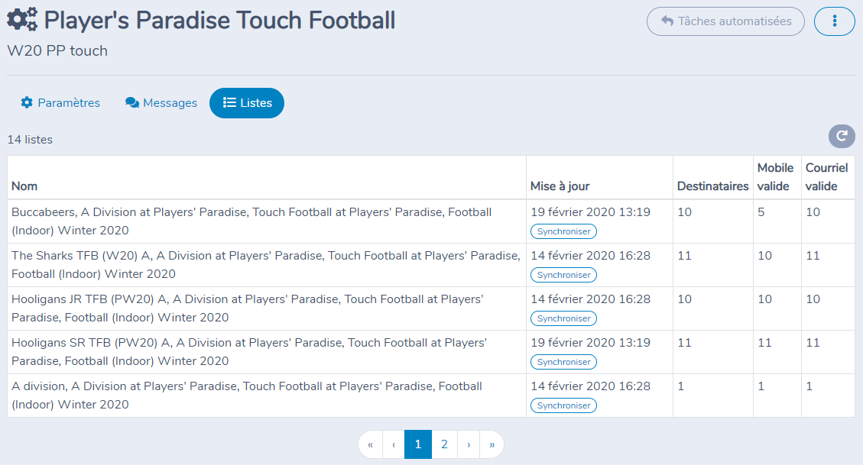
Task: Click the Buccabeers list name
Action: tap(251, 221)
